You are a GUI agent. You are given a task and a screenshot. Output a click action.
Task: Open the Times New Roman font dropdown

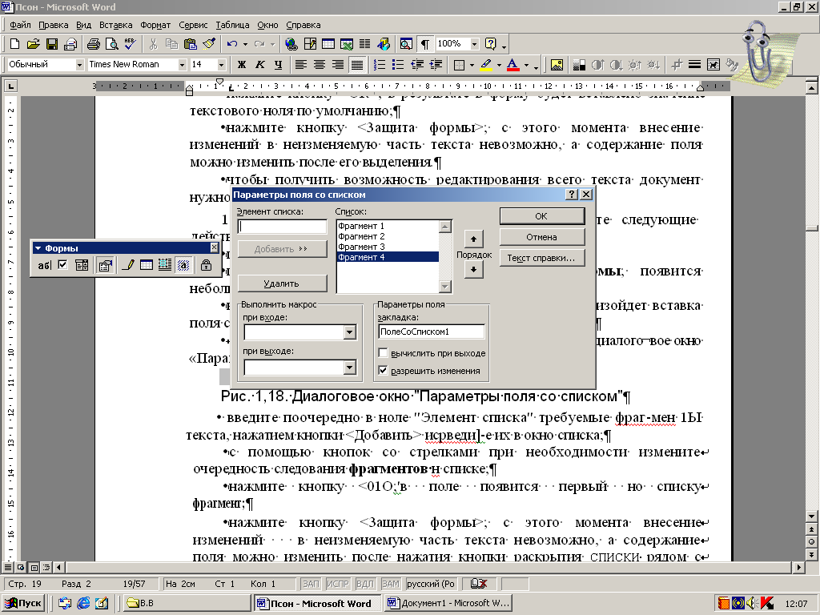[182, 65]
